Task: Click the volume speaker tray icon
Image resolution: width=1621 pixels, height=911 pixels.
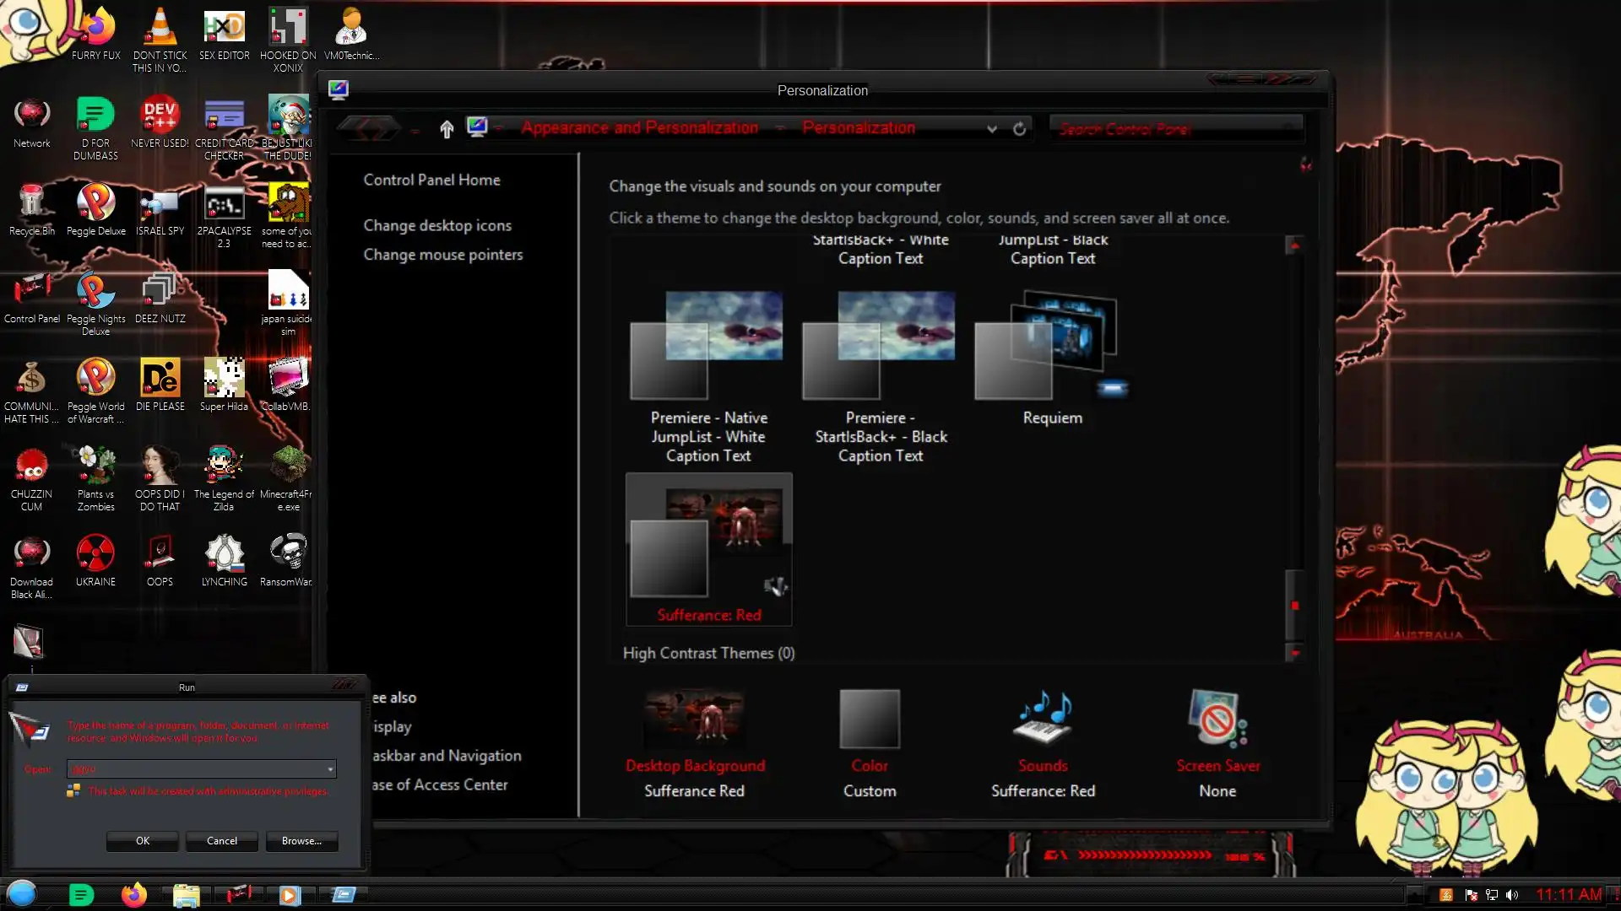Action: [x=1512, y=895]
